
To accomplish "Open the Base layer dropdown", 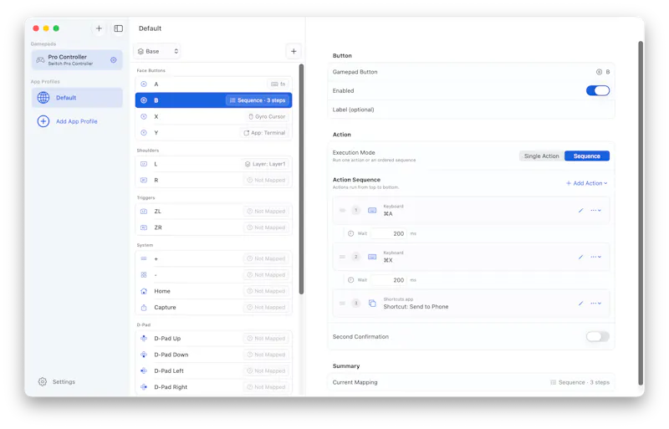I will (157, 52).
